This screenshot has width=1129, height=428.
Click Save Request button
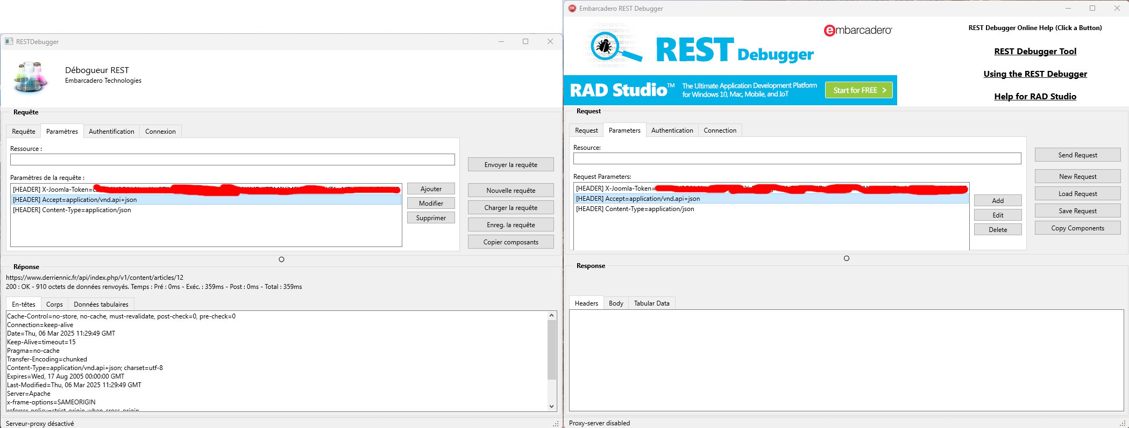coord(1078,211)
